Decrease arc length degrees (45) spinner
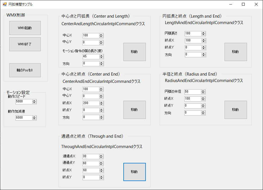 click(101, 58)
